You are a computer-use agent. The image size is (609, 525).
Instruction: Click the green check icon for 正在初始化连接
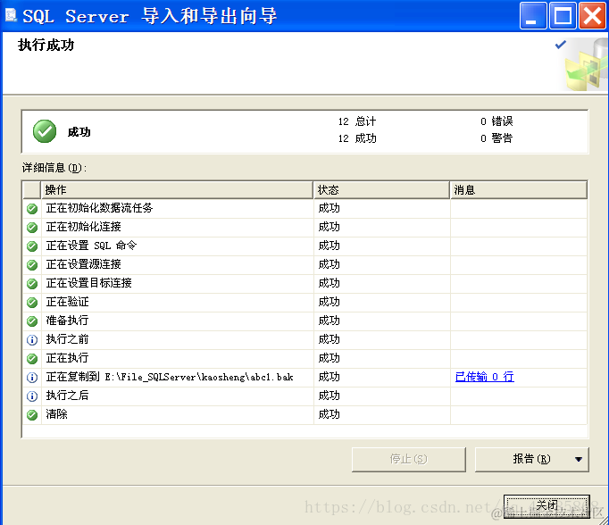coord(32,227)
